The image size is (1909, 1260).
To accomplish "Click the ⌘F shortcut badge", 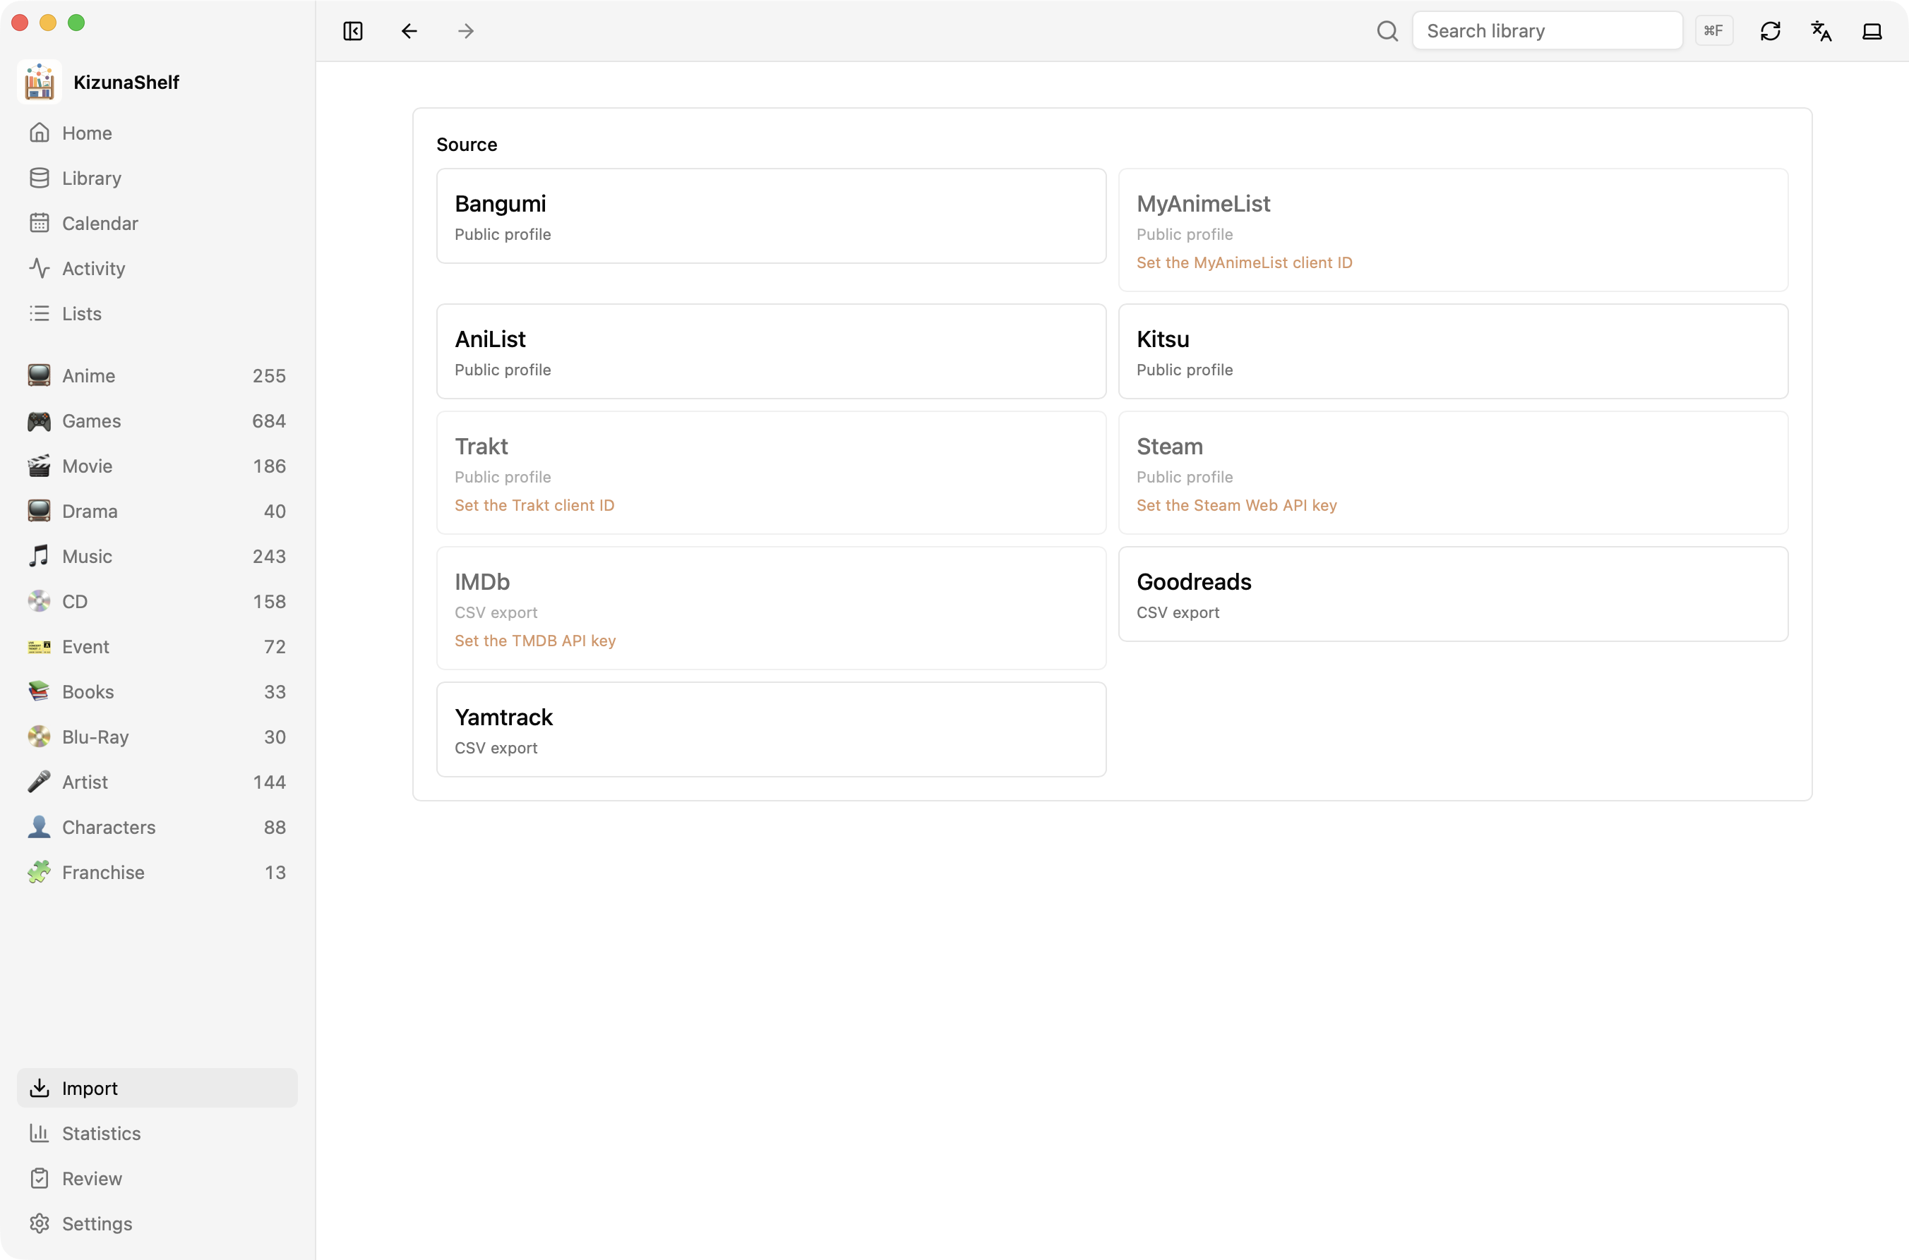I will tap(1713, 30).
